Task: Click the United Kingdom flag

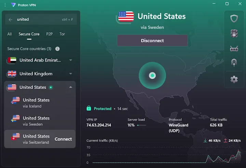Action: (x=12, y=74)
